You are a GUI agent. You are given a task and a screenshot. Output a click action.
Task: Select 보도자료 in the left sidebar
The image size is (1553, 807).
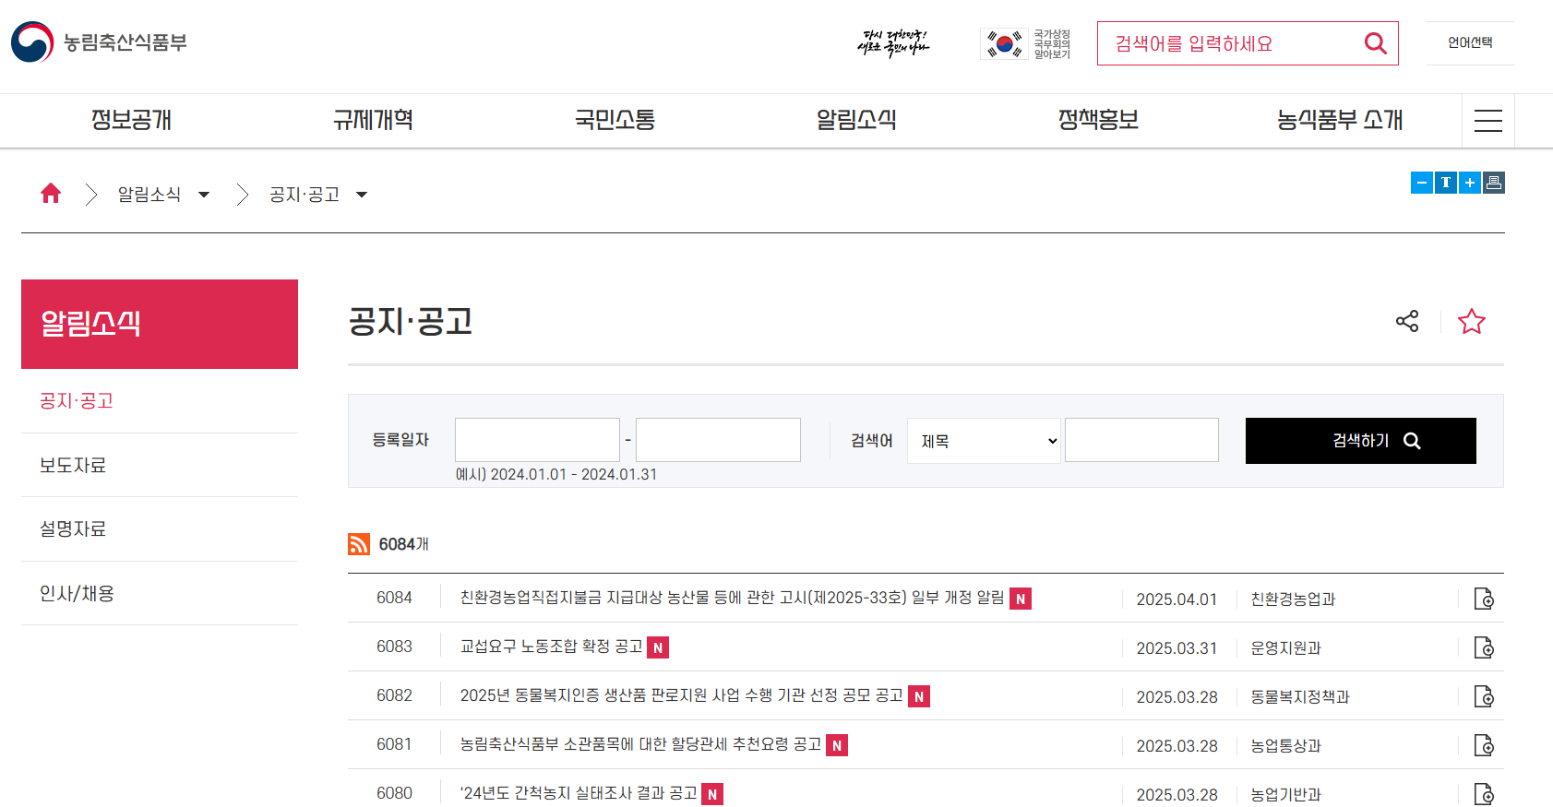160,465
